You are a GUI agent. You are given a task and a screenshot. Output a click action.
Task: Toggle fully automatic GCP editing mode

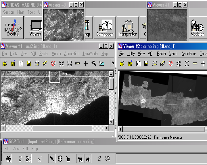pyautogui.click(x=8, y=159)
